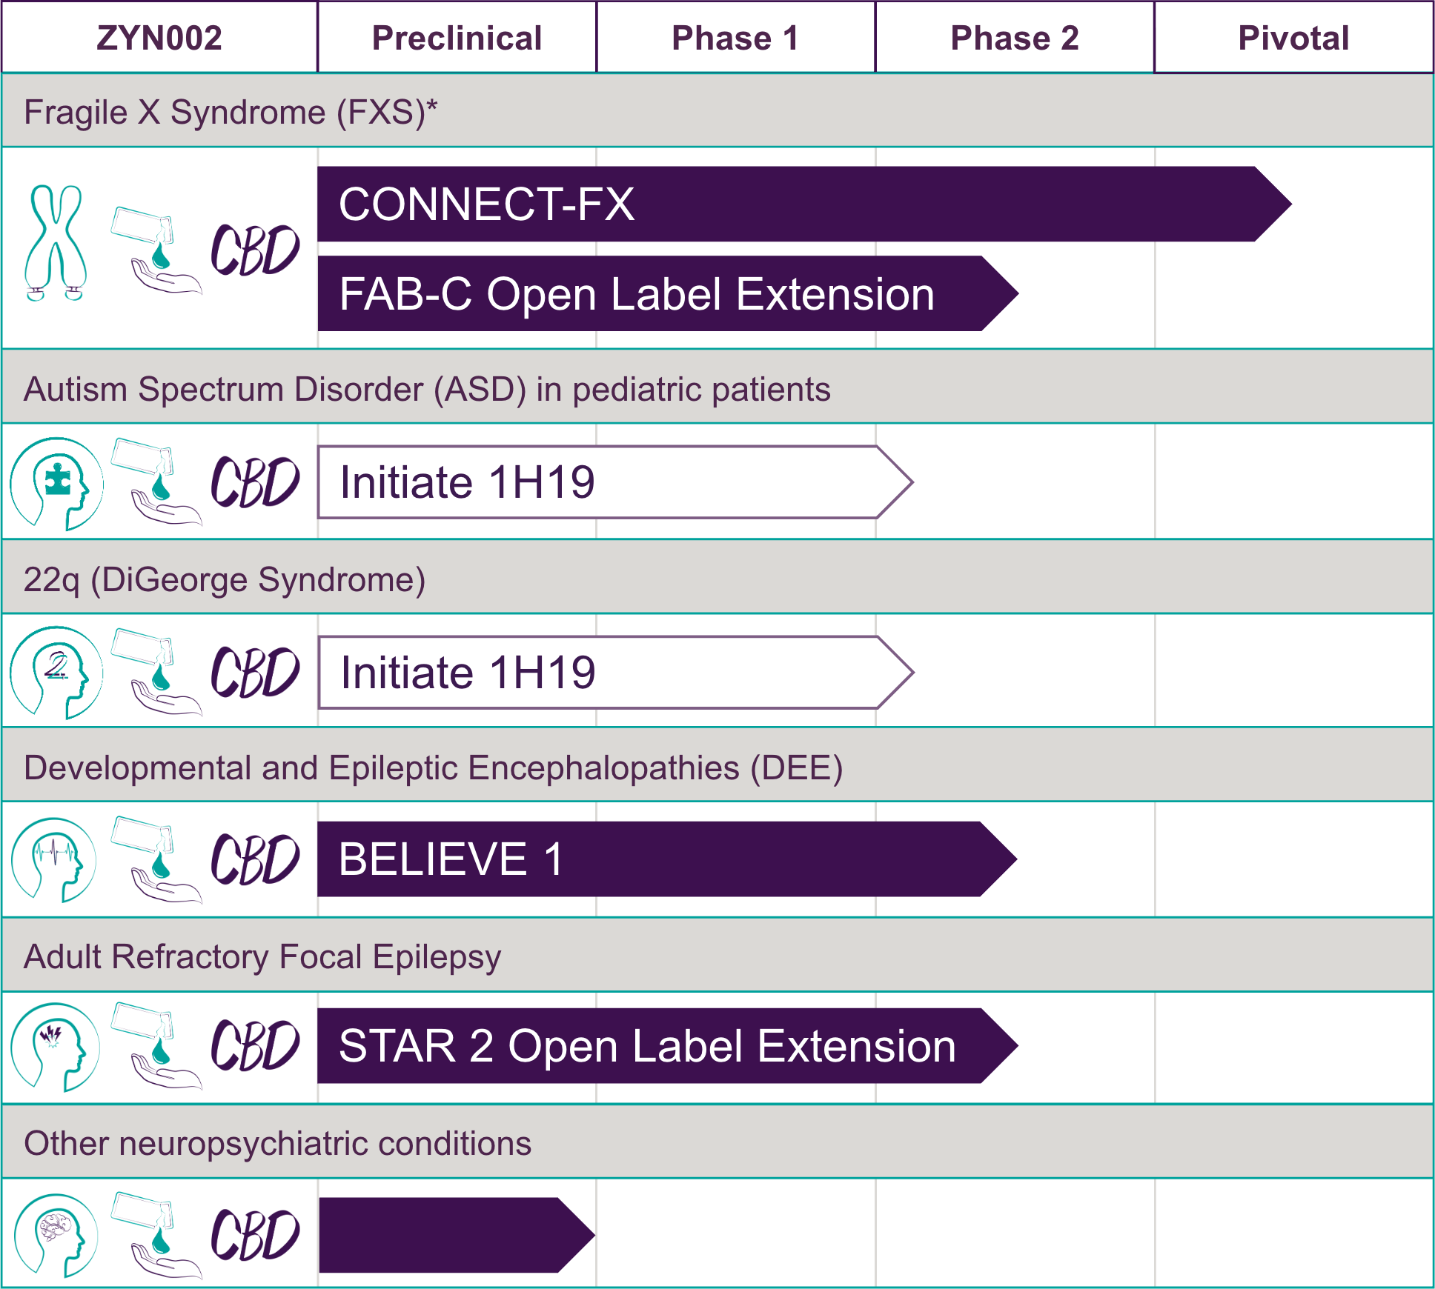Click the gel sachet hand icon in FXS row

coord(156,250)
